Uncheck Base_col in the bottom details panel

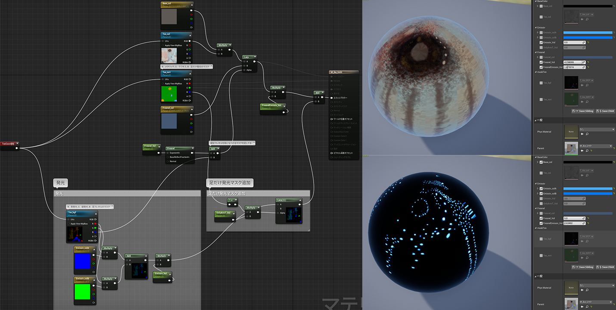[x=541, y=162]
